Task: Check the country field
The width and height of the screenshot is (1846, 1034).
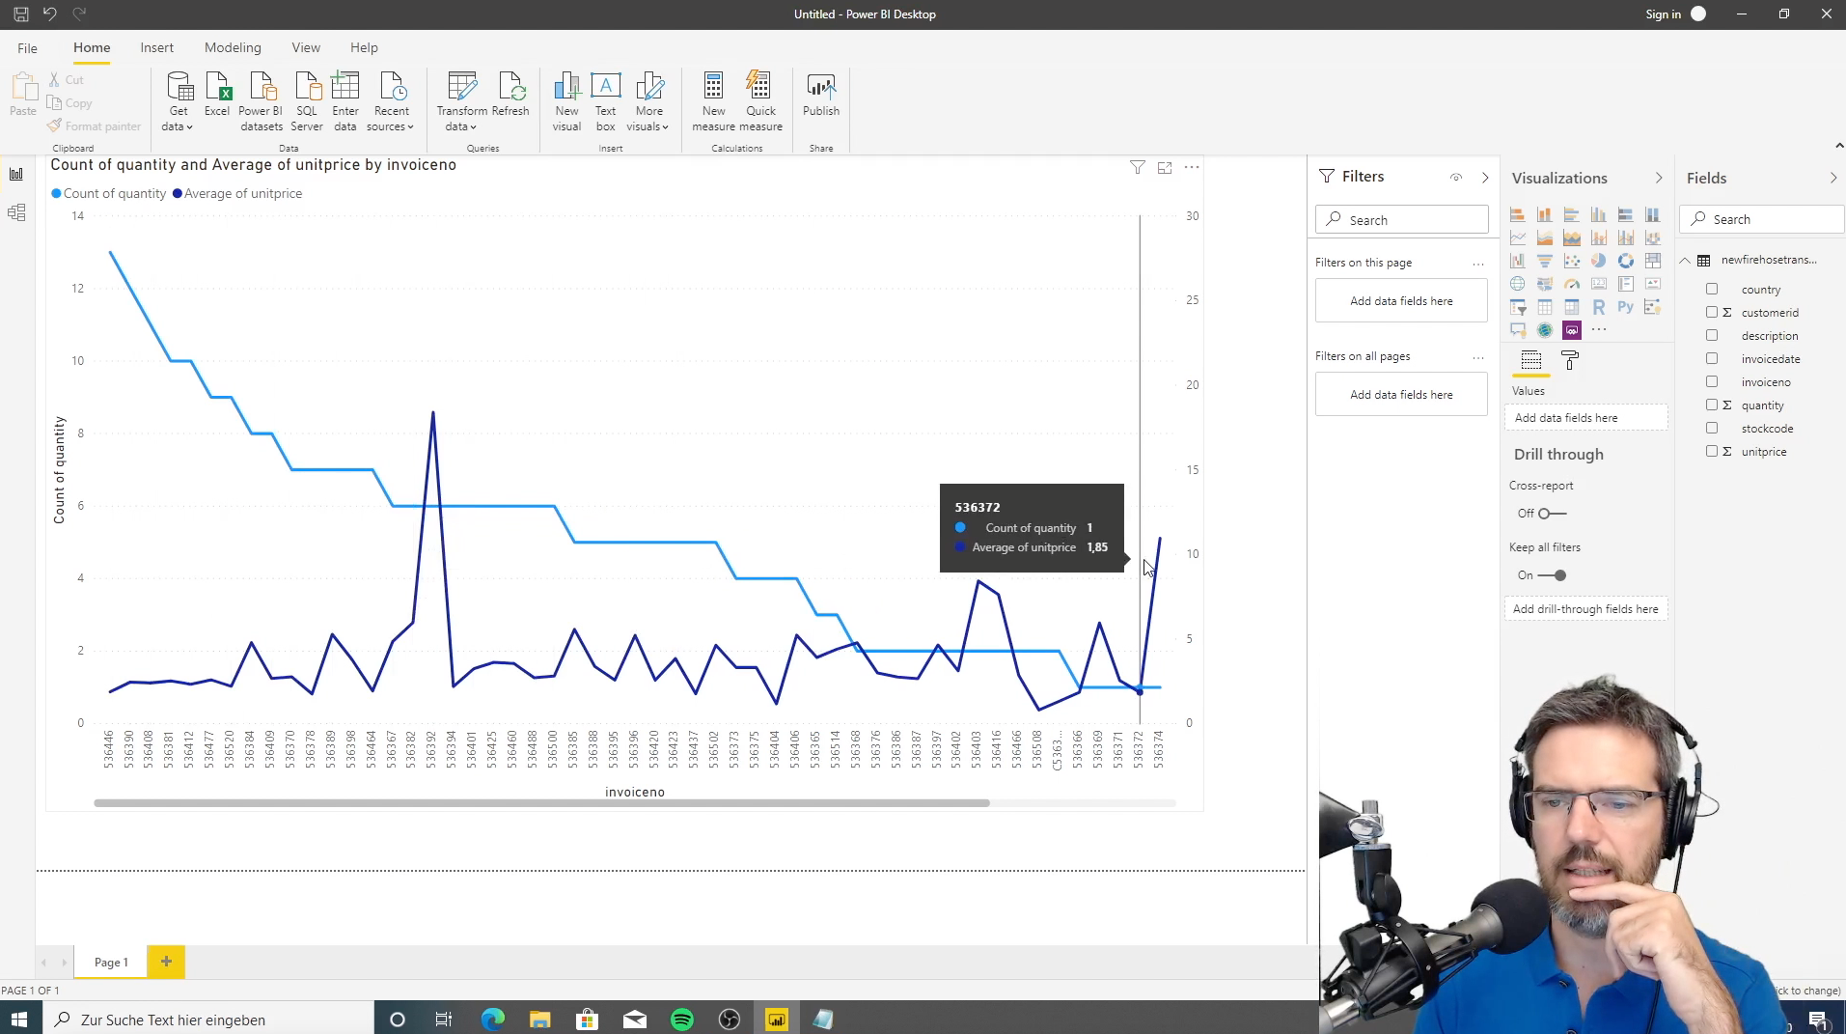Action: pyautogui.click(x=1712, y=289)
